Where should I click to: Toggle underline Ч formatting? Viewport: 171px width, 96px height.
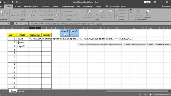pyautogui.click(x=18, y=15)
